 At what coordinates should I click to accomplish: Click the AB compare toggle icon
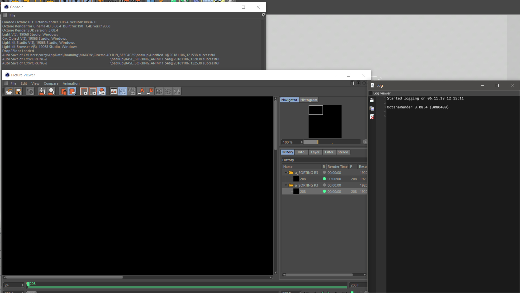coord(114,92)
